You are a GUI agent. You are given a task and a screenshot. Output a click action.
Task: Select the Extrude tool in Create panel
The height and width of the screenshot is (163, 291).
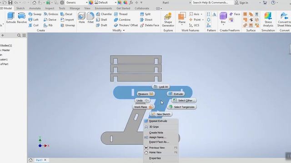(11, 18)
